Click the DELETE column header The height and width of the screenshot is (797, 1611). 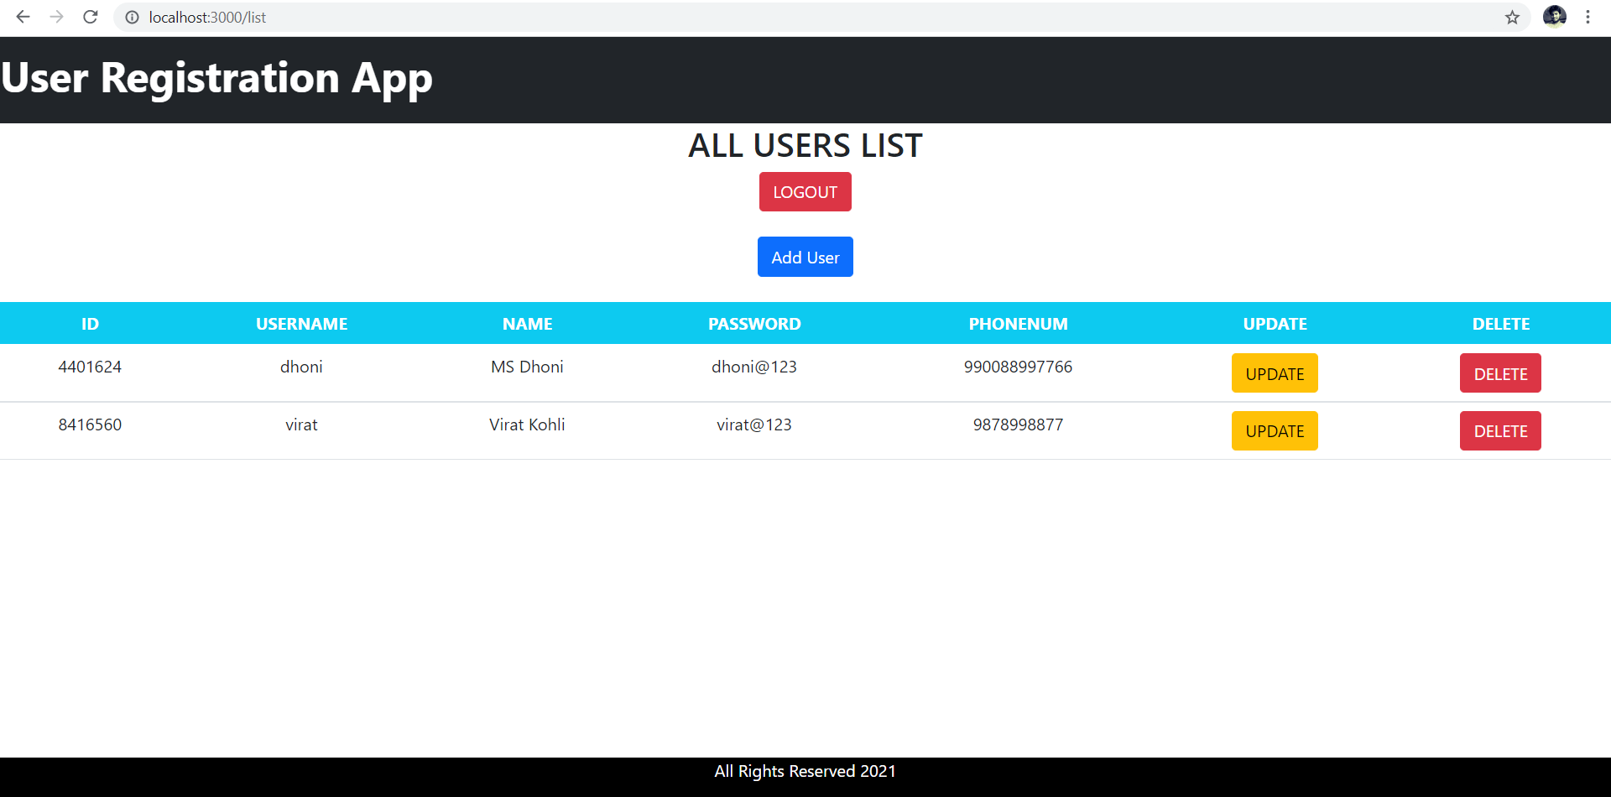point(1500,324)
